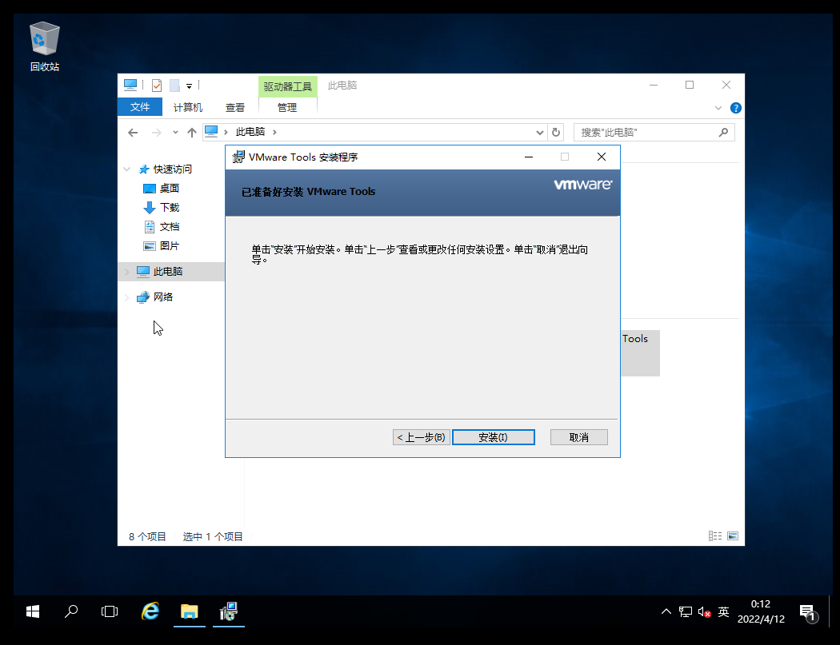Minimize the VMware Tools installer window

pos(529,157)
